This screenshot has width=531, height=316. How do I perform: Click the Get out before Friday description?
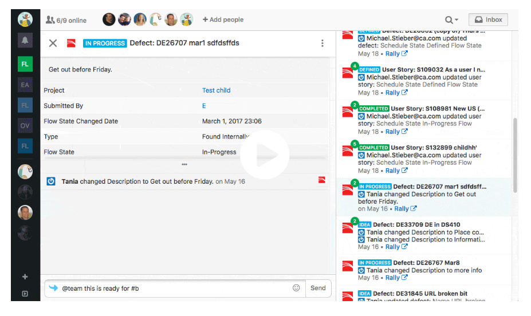tap(80, 69)
